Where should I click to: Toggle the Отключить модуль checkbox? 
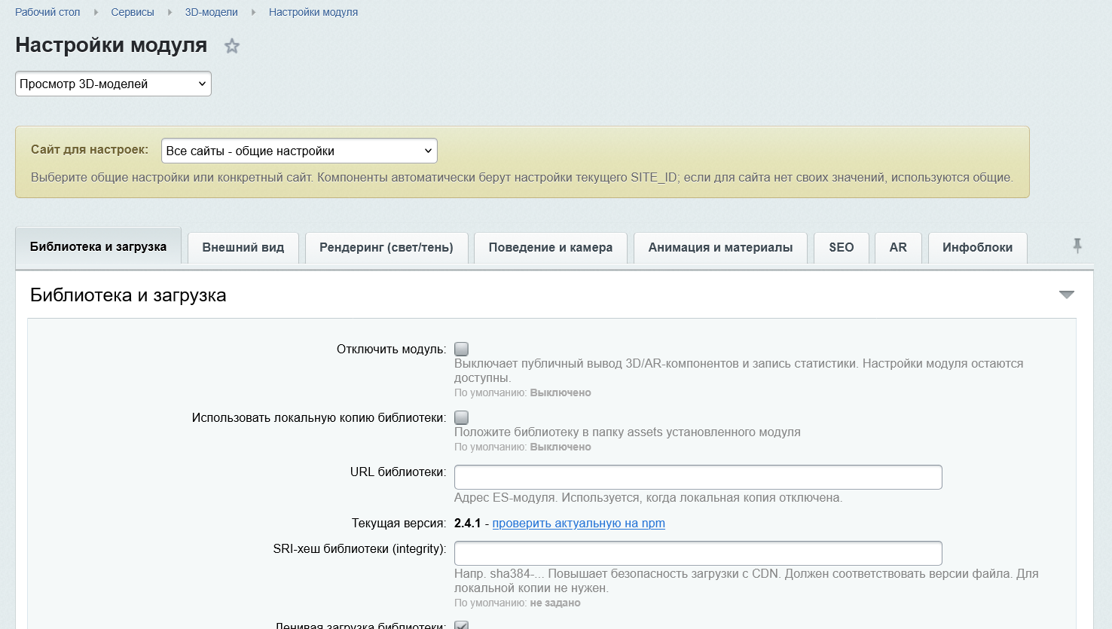462,349
